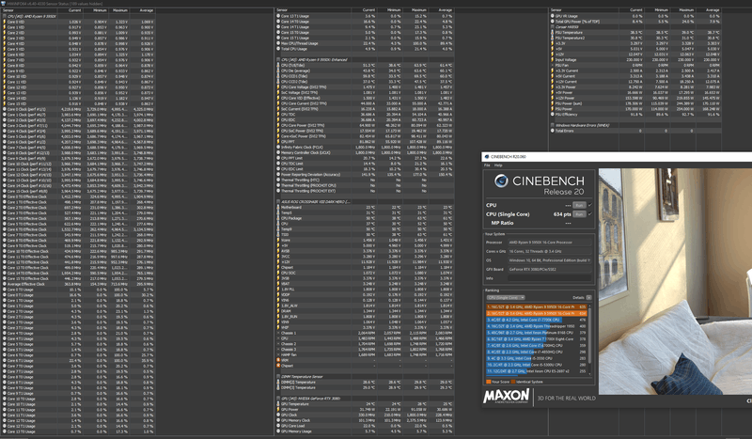Viewport: 752px width, 439px height.
Task: Click Average column header above Core 13 T1 Usage
Action: coord(445,10)
